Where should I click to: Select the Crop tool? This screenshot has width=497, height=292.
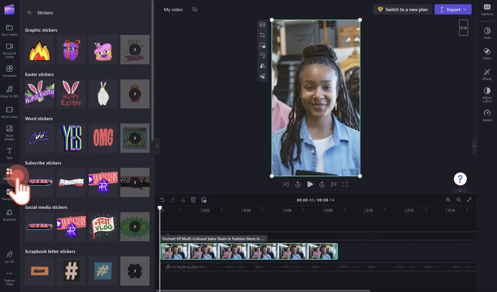[x=262, y=35]
